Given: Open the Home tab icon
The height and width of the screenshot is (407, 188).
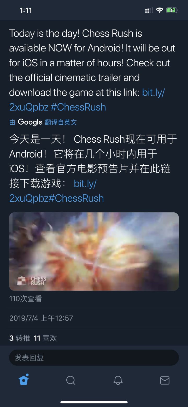Looking at the screenshot, I should point(24,380).
